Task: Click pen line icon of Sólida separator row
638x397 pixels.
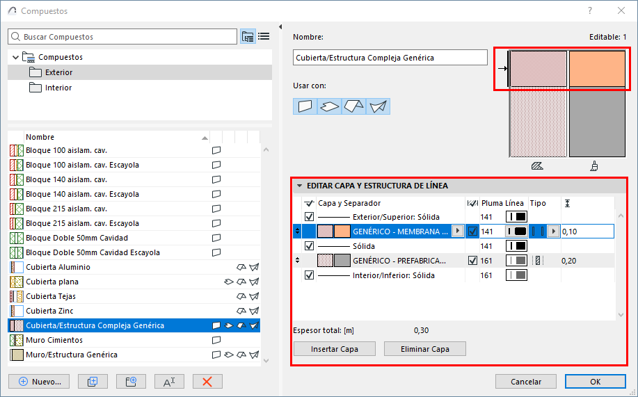Action: coord(516,246)
